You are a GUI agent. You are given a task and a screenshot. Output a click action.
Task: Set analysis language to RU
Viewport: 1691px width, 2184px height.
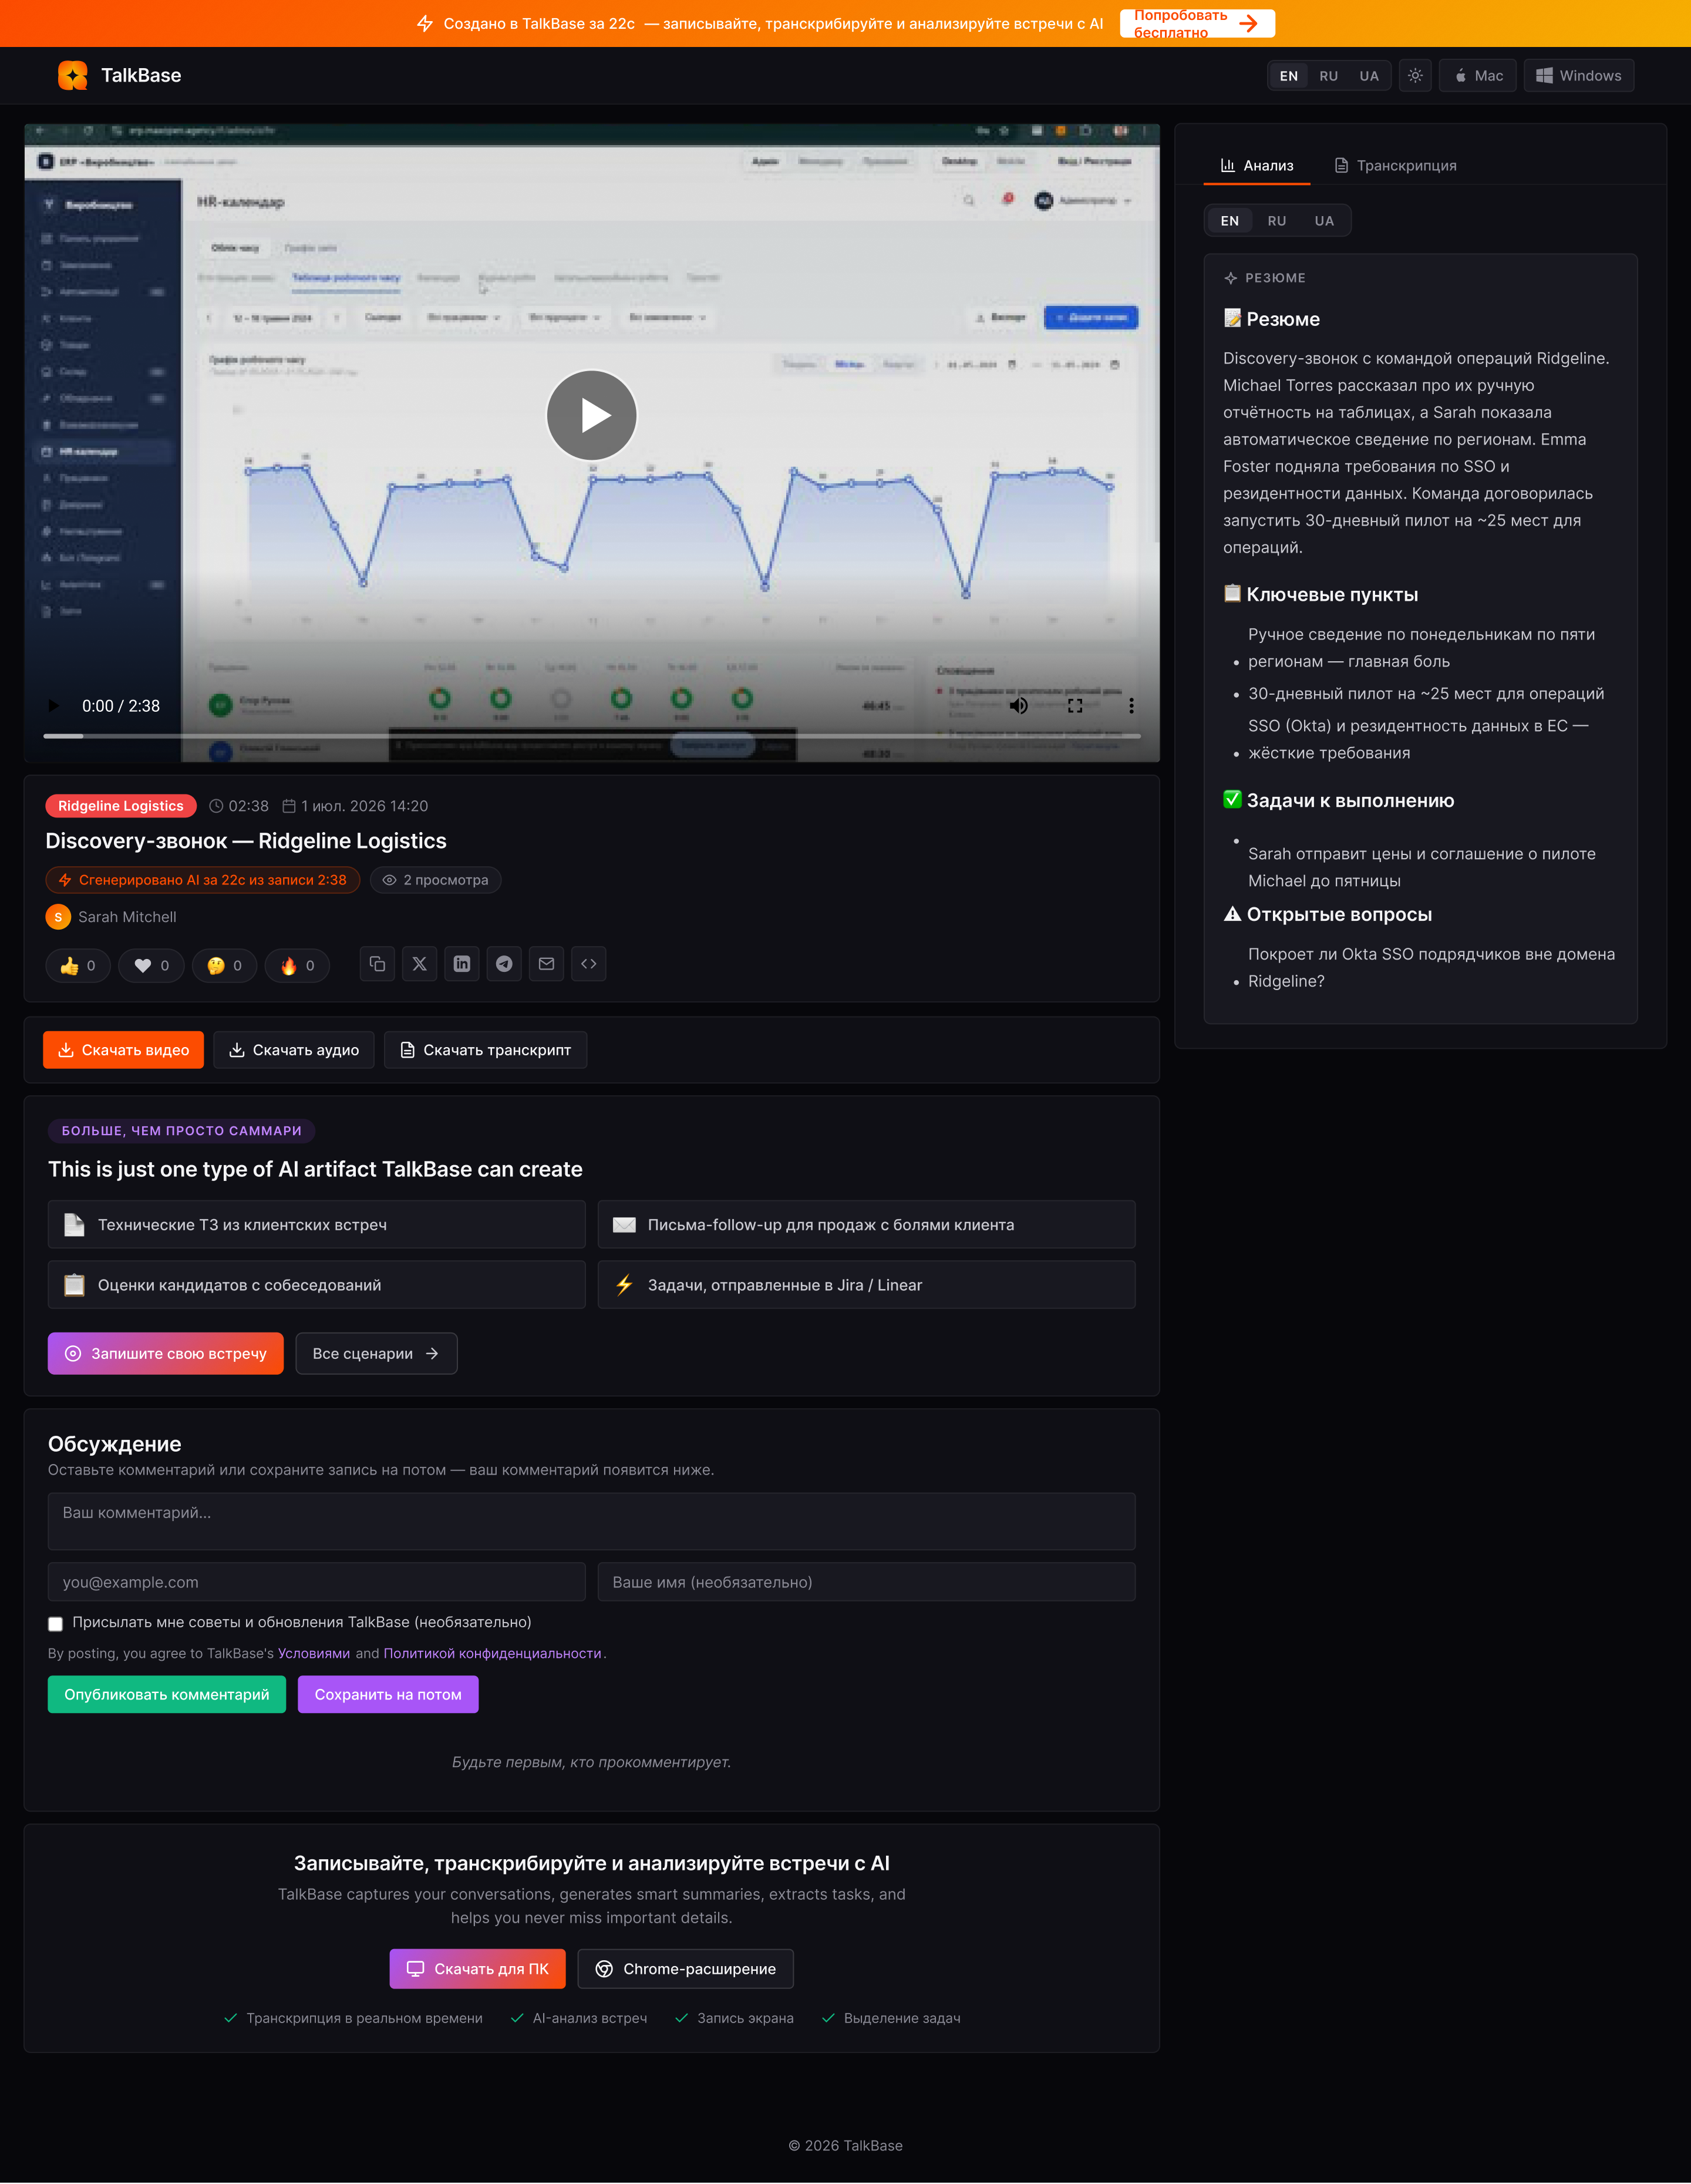tap(1277, 221)
